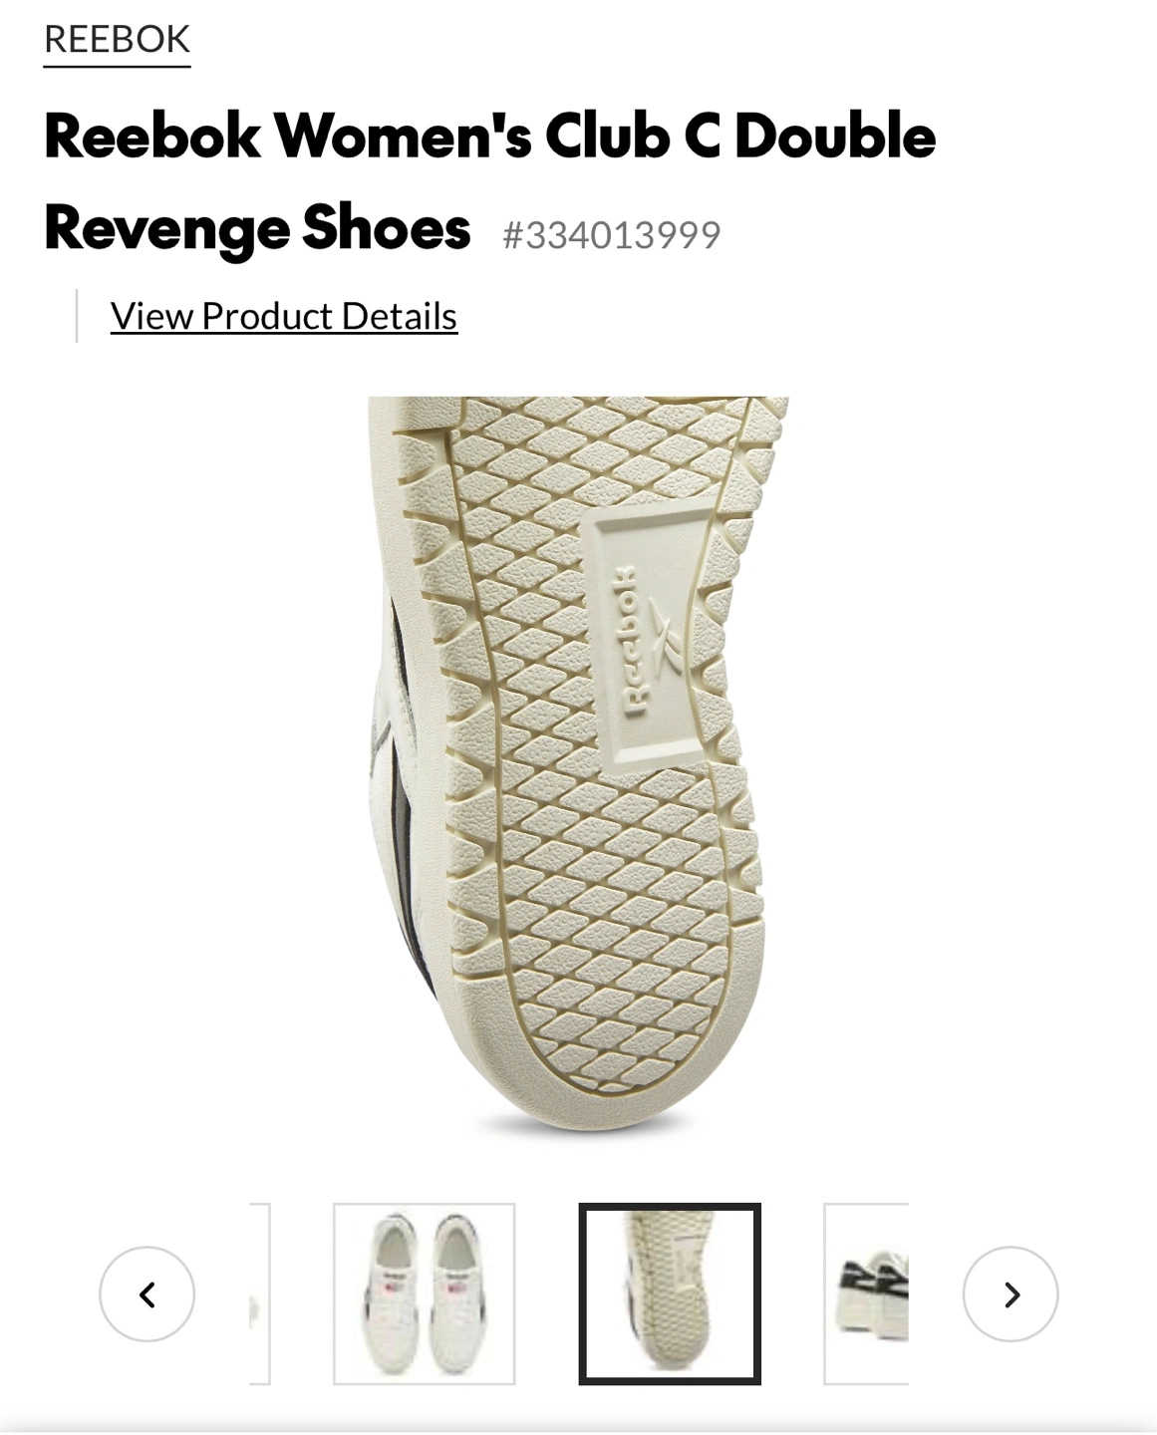Click the Reebok Women's Club C Double title
Viewport: 1157px width, 1435px height.
click(x=490, y=136)
